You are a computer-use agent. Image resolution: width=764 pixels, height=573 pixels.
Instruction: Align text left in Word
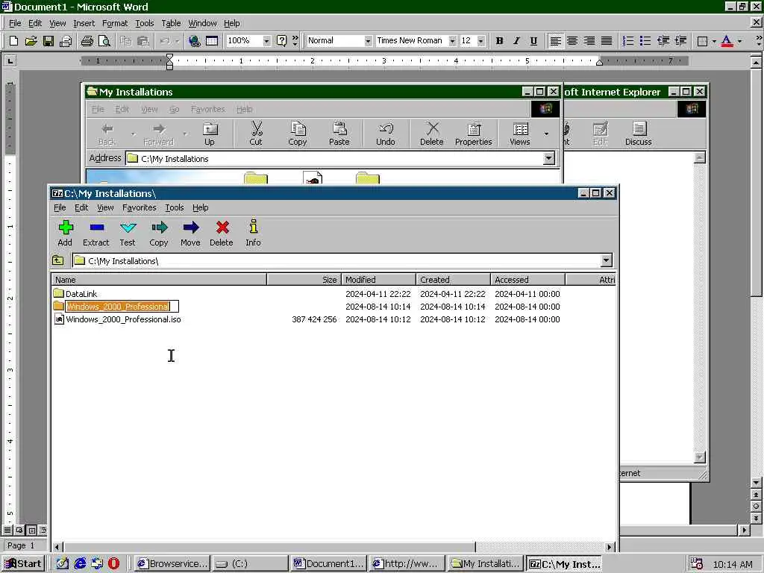[555, 41]
